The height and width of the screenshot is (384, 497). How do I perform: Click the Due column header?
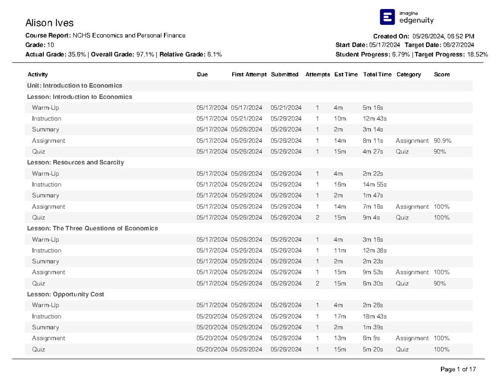(x=203, y=75)
